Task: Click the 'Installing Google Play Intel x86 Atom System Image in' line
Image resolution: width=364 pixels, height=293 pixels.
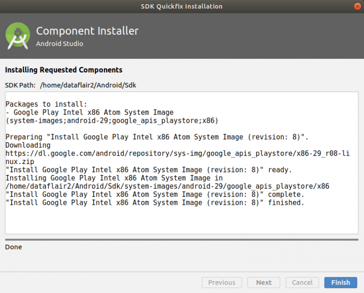Action: pos(114,178)
